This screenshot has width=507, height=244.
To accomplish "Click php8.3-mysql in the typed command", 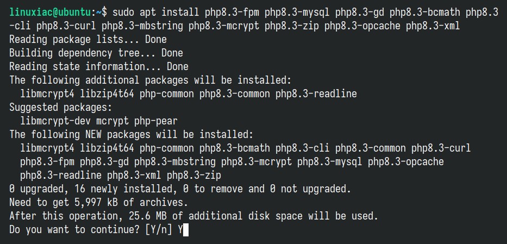I will [297, 12].
